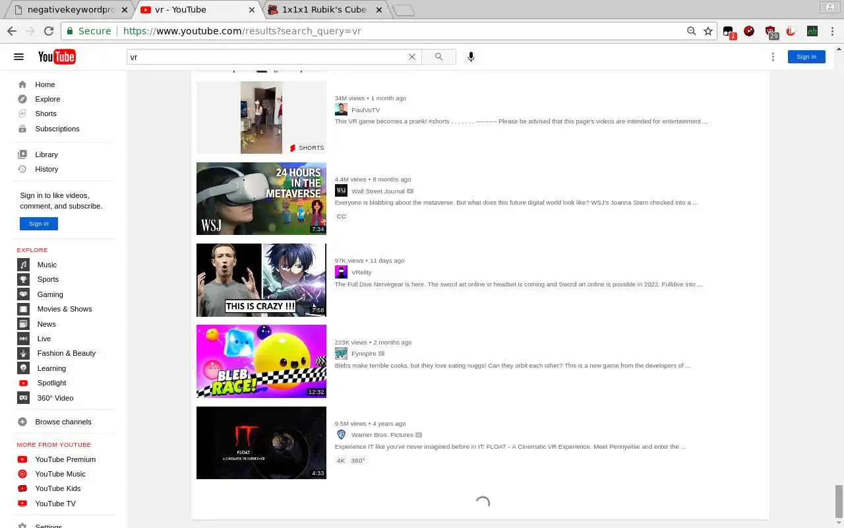Image resolution: width=844 pixels, height=528 pixels.
Task: Click the YouTube search input field
Action: coord(267,57)
